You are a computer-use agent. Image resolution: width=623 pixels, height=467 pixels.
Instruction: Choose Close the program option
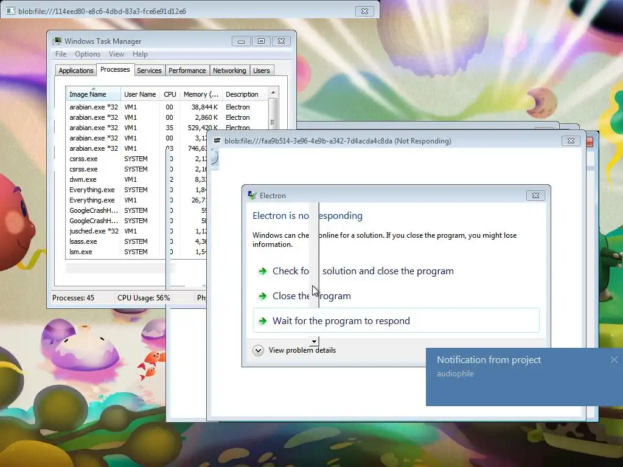[x=396, y=296]
